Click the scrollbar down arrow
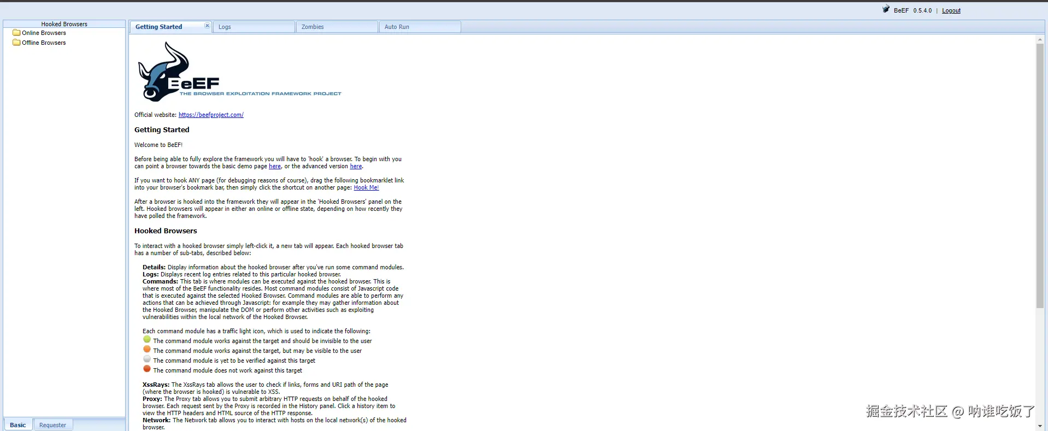Screen dimensions: 1048x431 click(1040, 426)
